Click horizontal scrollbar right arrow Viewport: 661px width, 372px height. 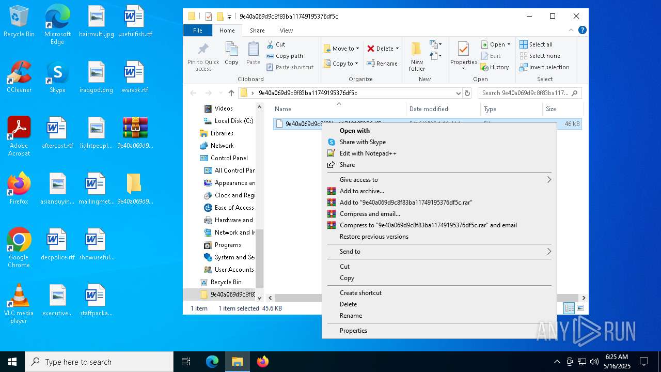click(584, 298)
